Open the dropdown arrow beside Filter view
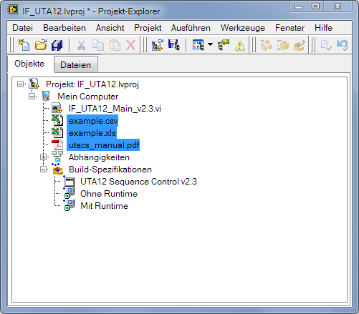 pyautogui.click(x=210, y=44)
